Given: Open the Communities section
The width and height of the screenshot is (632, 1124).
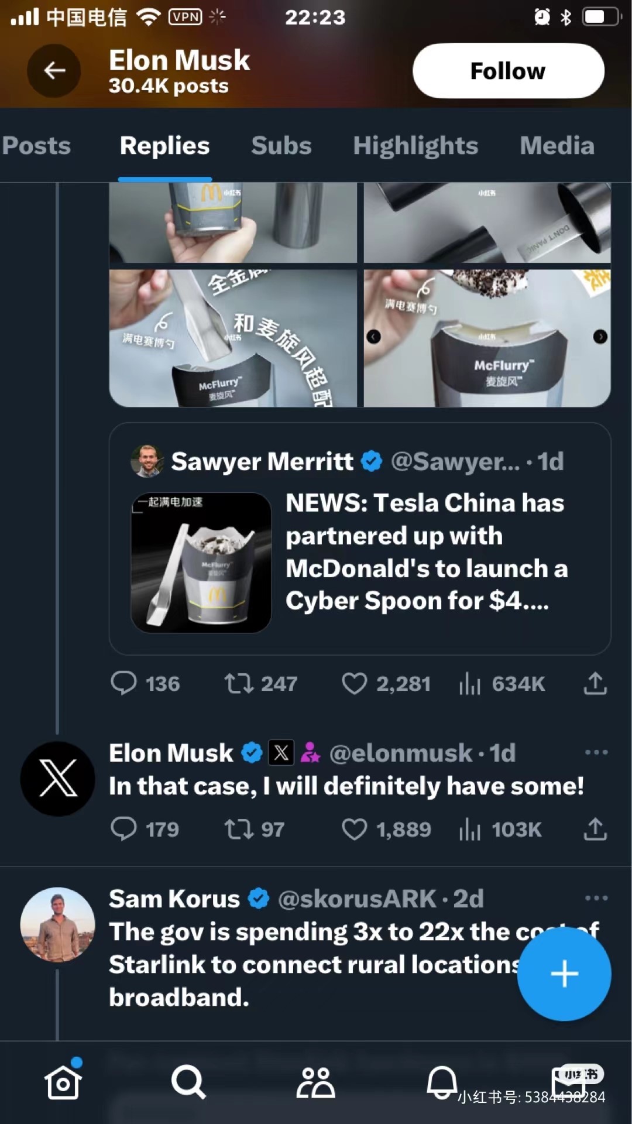Looking at the screenshot, I should pos(315,1083).
